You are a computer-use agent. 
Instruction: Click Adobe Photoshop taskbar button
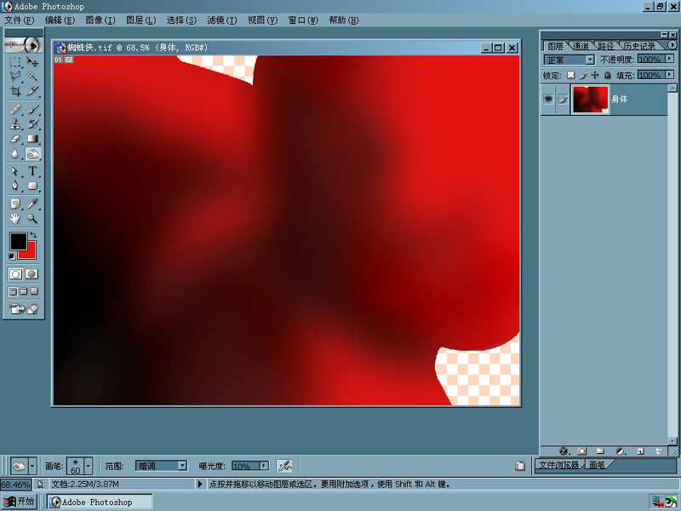pyautogui.click(x=100, y=502)
